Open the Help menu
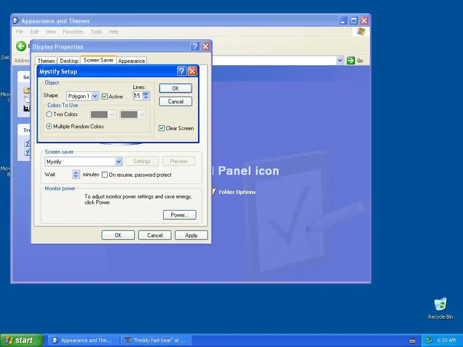 pos(113,32)
